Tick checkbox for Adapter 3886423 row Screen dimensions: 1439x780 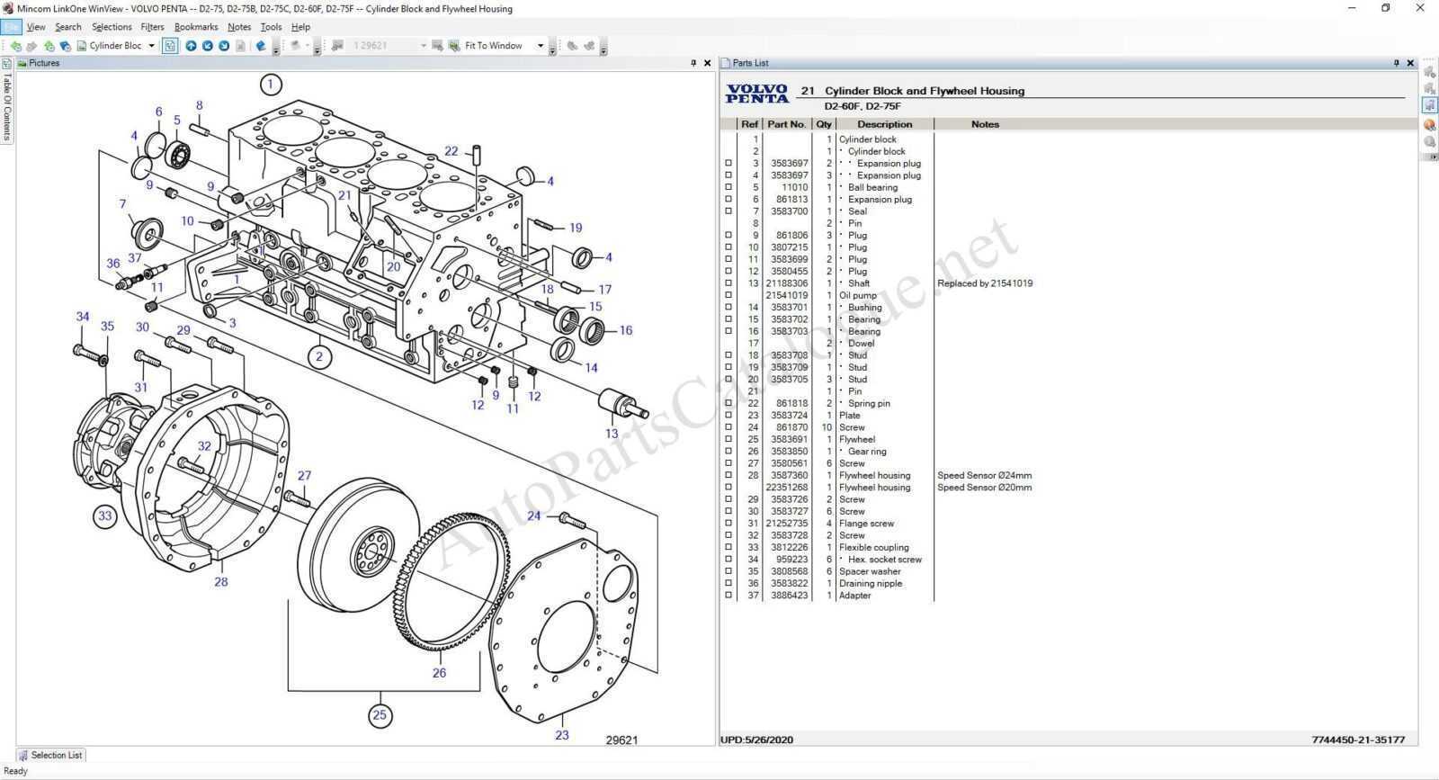coord(728,596)
